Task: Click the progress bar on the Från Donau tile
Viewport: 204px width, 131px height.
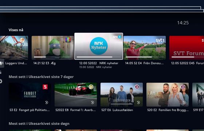Action: [145, 57]
